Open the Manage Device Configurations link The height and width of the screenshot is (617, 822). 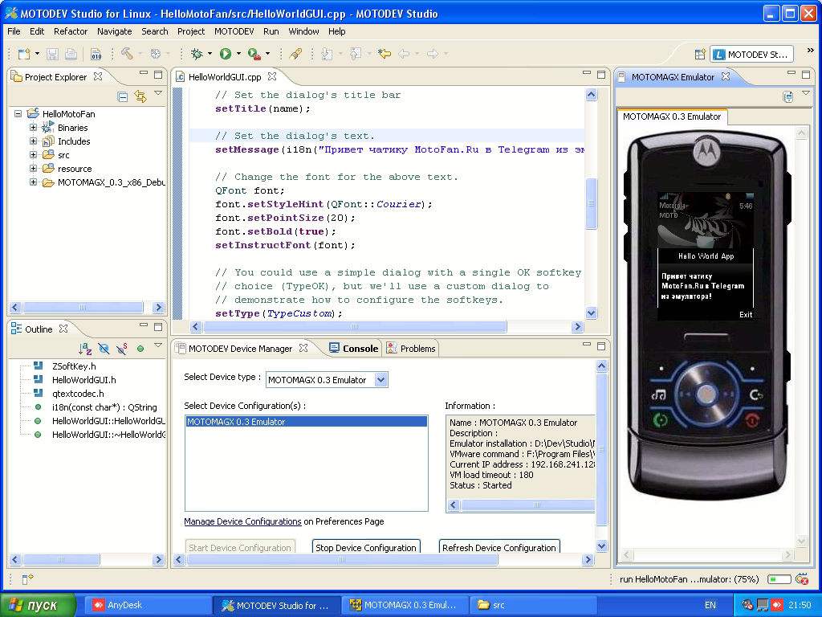pyautogui.click(x=242, y=521)
